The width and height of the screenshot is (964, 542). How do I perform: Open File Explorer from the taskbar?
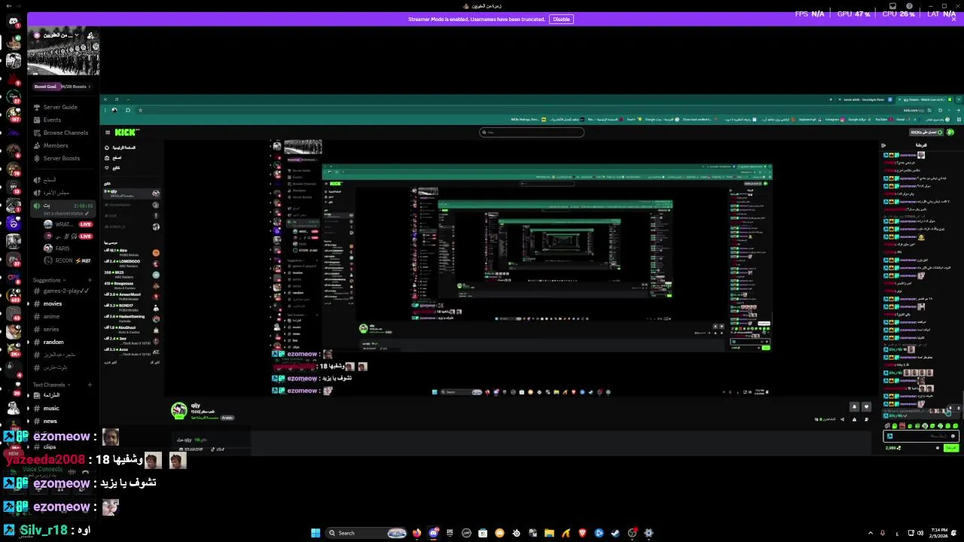(x=549, y=533)
